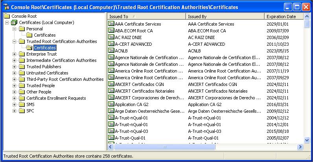Viewport: 313px width, 162px height.
Task: Sort by the Expiration Date column header
Action: tap(284, 17)
